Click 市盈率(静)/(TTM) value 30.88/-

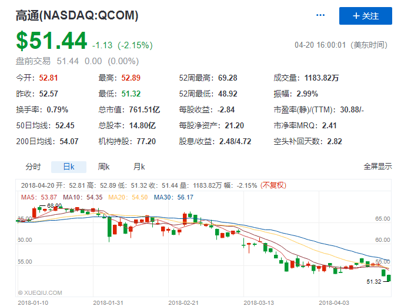352,110
